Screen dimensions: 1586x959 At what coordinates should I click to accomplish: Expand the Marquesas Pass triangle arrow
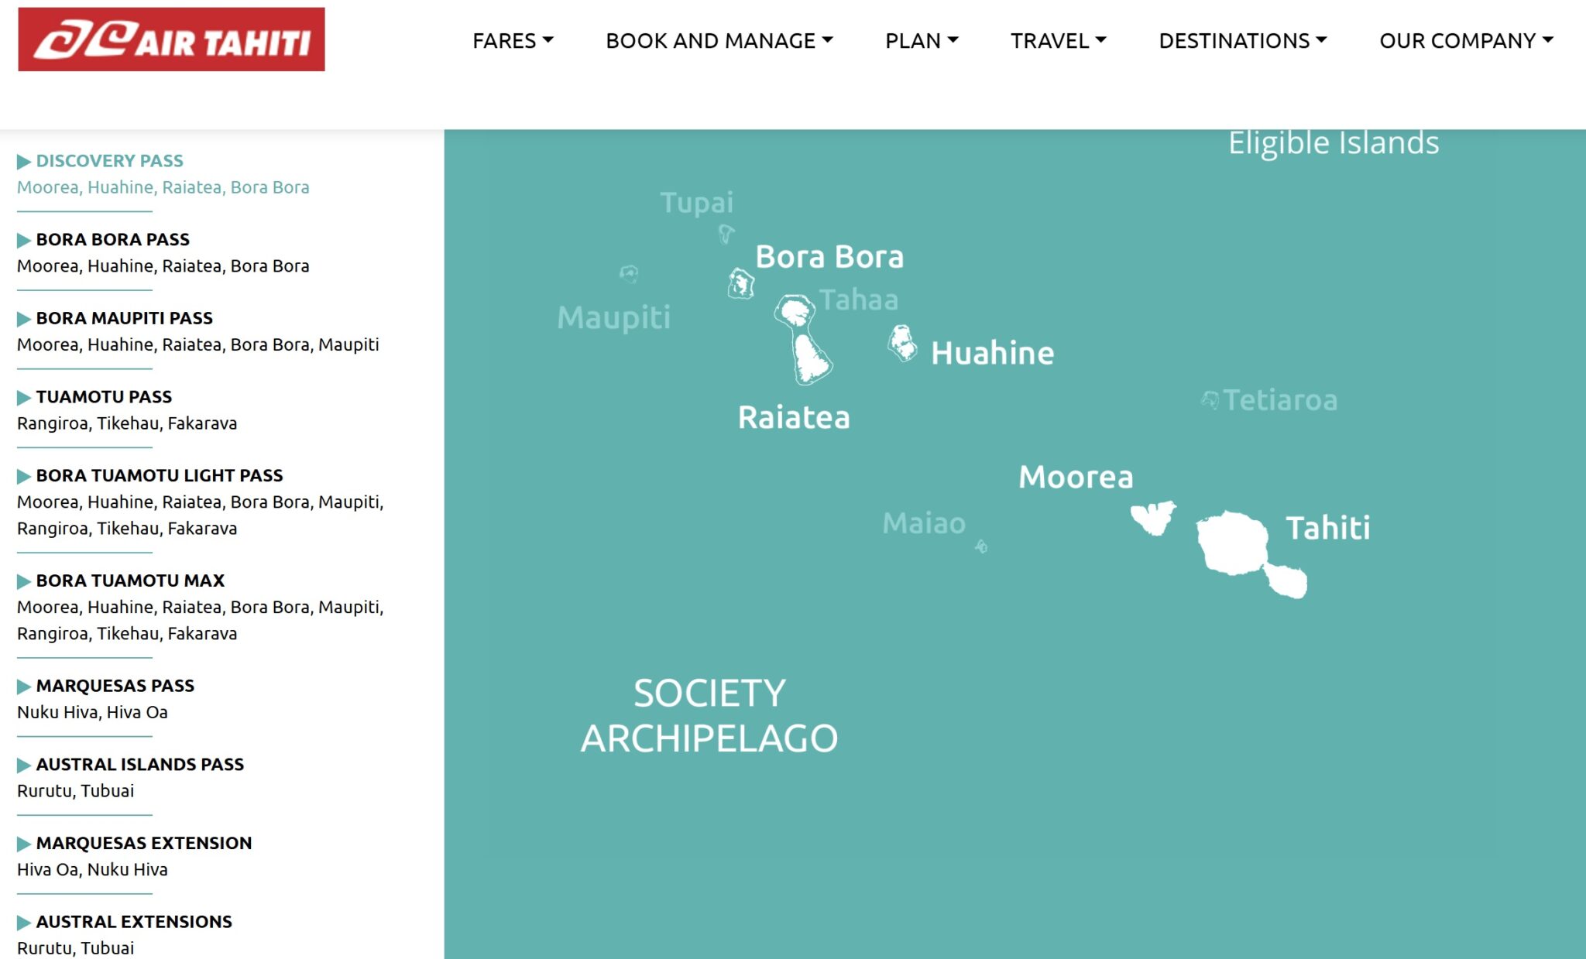click(x=24, y=686)
